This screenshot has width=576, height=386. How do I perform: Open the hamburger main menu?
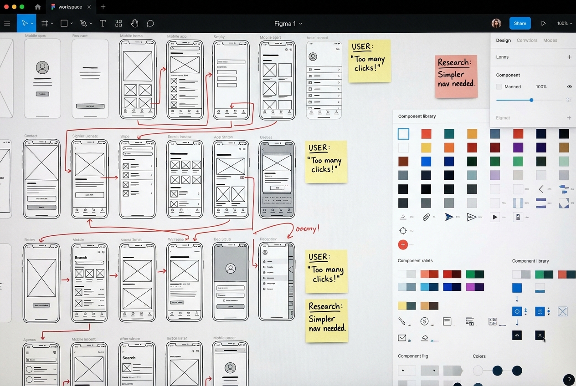pos(7,23)
